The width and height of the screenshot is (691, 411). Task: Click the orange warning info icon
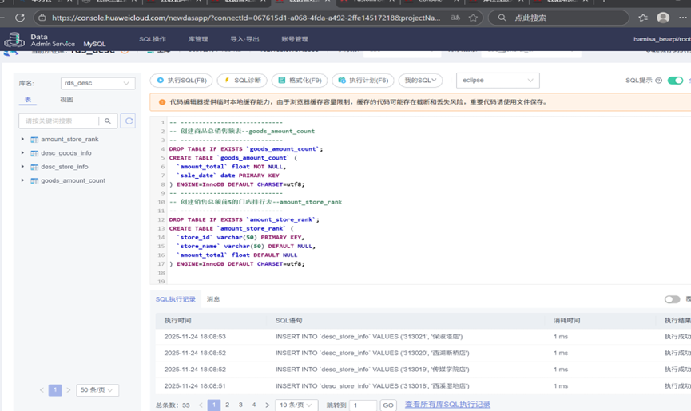161,102
